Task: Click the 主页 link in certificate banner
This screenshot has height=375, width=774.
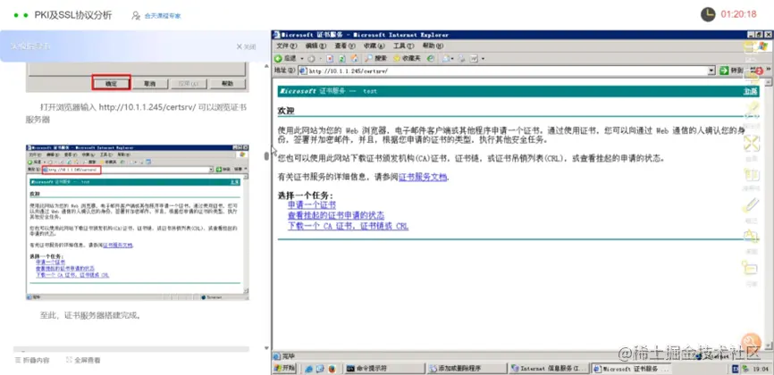Action: pyautogui.click(x=750, y=91)
